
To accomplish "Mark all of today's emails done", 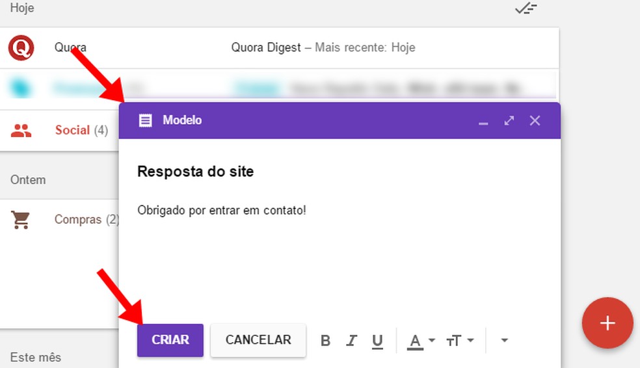I will point(526,8).
